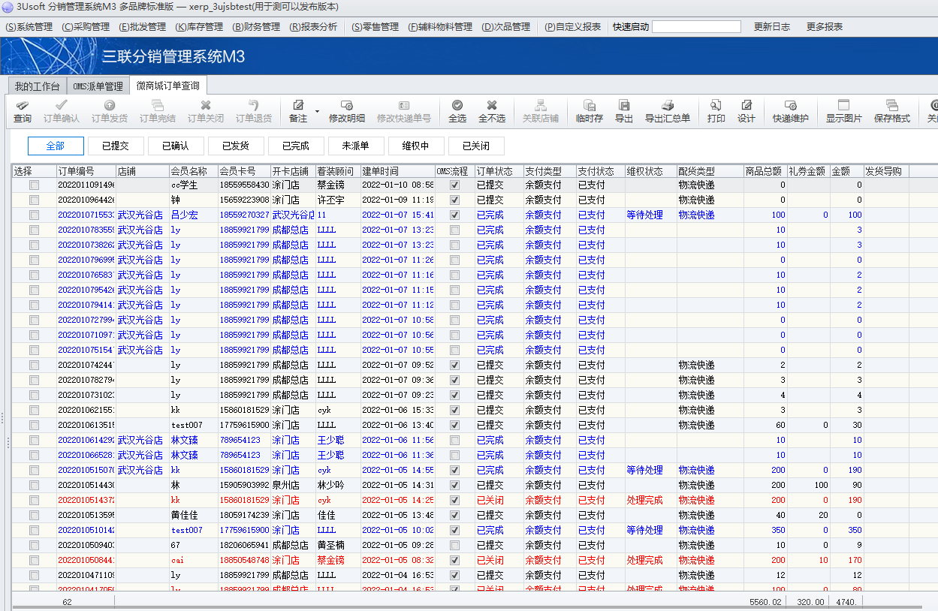Filter orders by 维权中 status
Screen dimensions: 938x611
415,146
